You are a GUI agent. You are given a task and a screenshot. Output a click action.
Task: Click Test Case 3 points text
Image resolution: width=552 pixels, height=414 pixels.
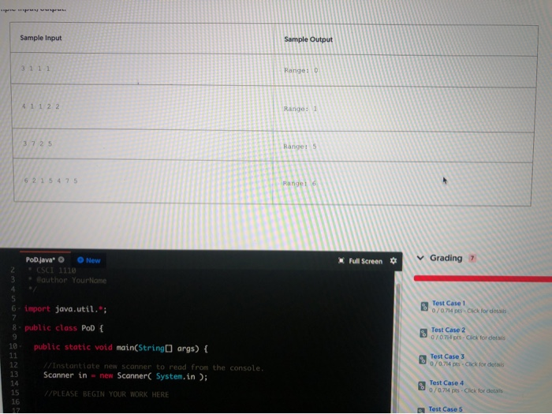[467, 364]
